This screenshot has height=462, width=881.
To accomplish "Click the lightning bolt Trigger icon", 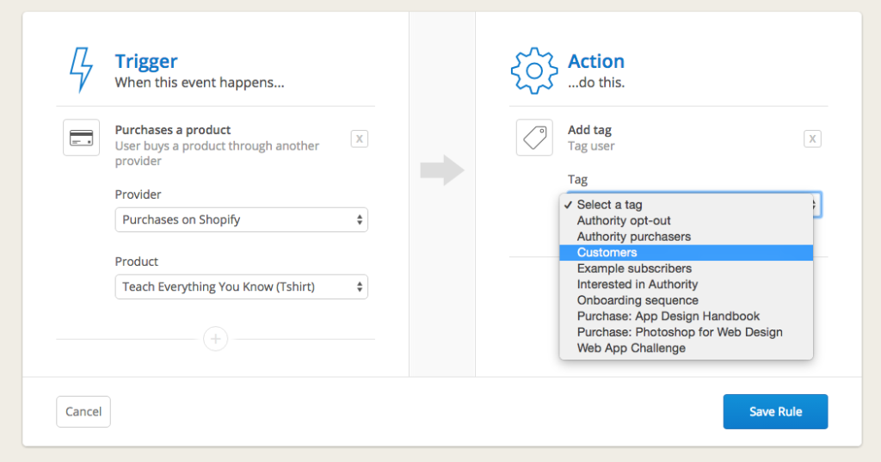I will tap(81, 70).
